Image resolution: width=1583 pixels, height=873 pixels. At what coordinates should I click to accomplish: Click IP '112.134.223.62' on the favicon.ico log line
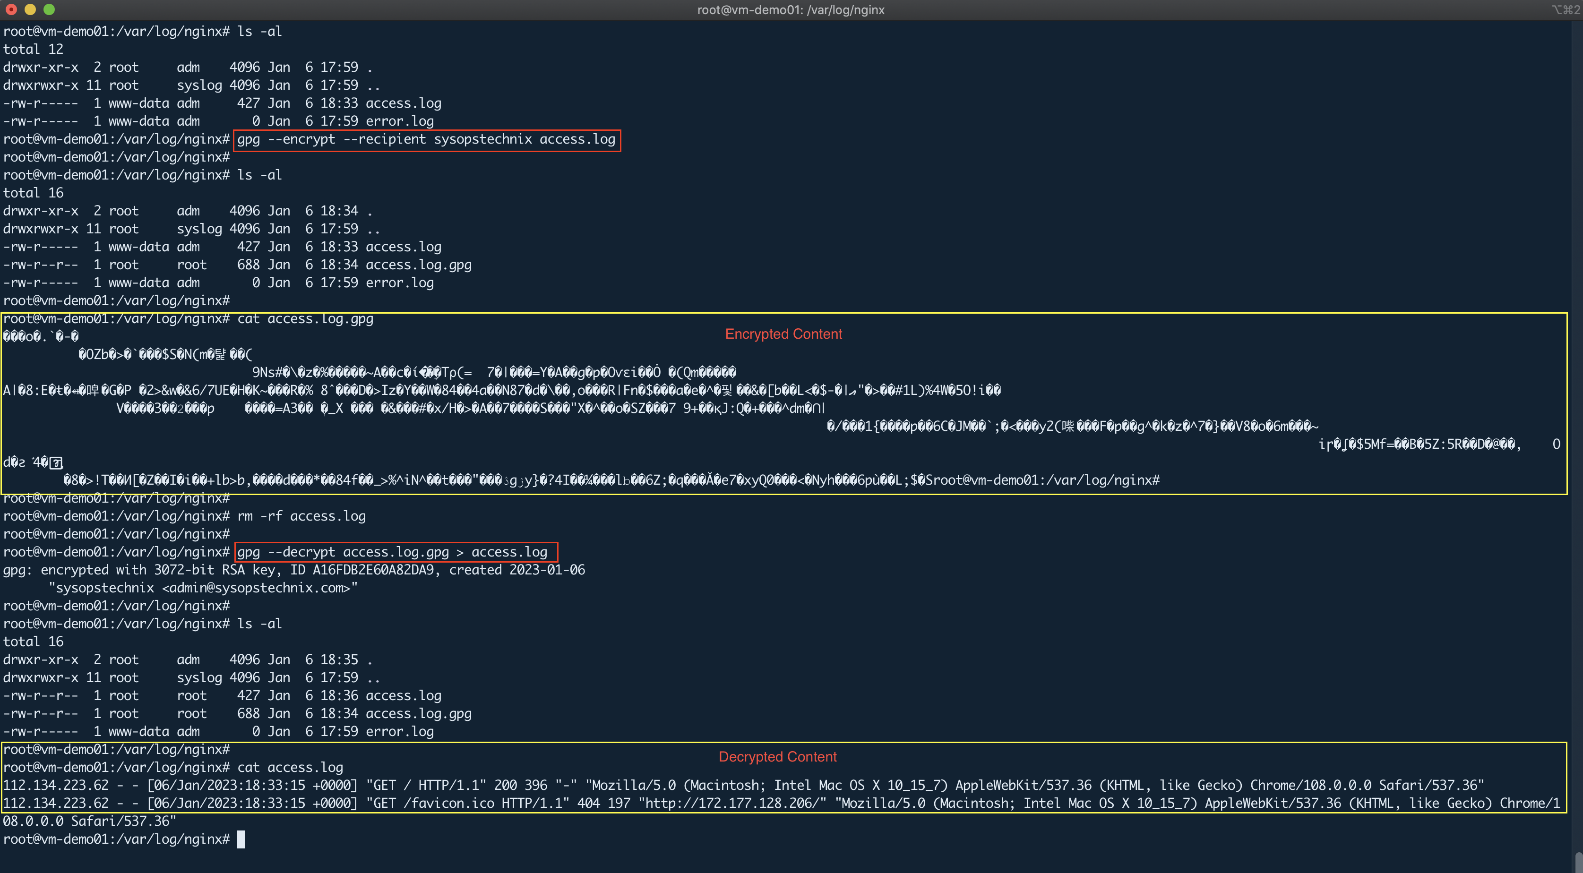tap(56, 803)
